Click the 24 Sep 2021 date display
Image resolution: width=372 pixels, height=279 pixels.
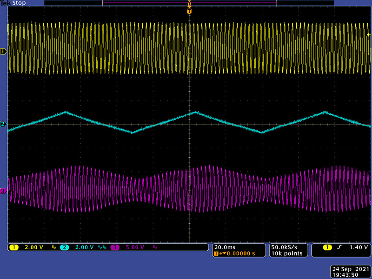[351, 269]
